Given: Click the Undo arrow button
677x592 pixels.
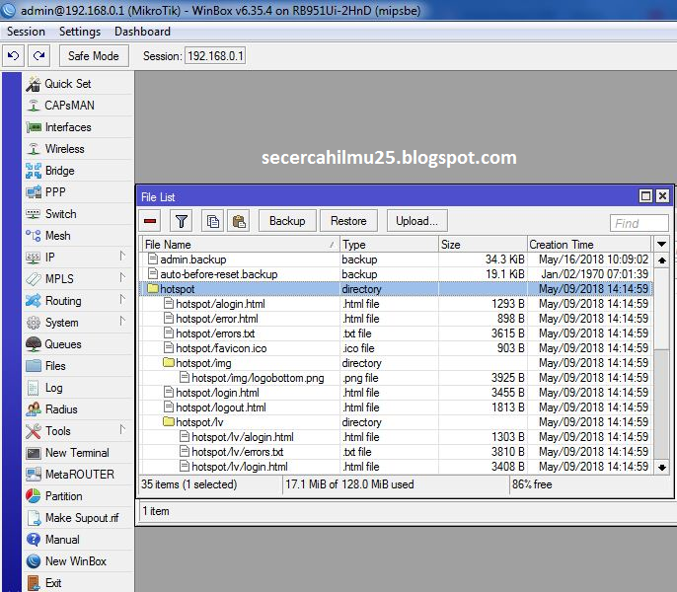Looking at the screenshot, I should point(14,55).
